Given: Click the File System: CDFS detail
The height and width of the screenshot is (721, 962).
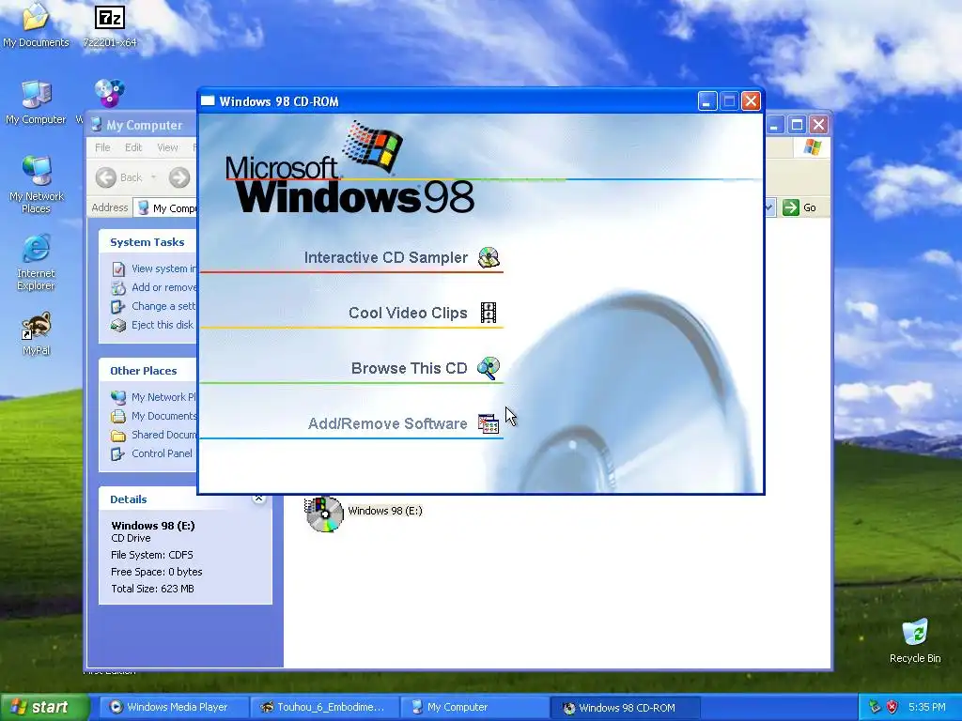Looking at the screenshot, I should coord(151,555).
